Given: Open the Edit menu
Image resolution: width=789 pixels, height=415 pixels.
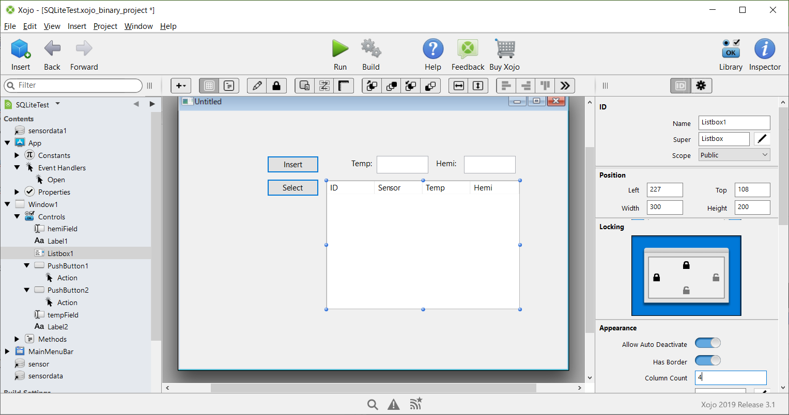Looking at the screenshot, I should pyautogui.click(x=30, y=26).
